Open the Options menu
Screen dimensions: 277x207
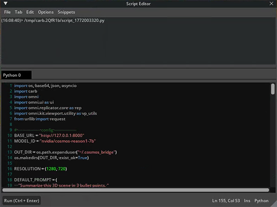(46, 12)
